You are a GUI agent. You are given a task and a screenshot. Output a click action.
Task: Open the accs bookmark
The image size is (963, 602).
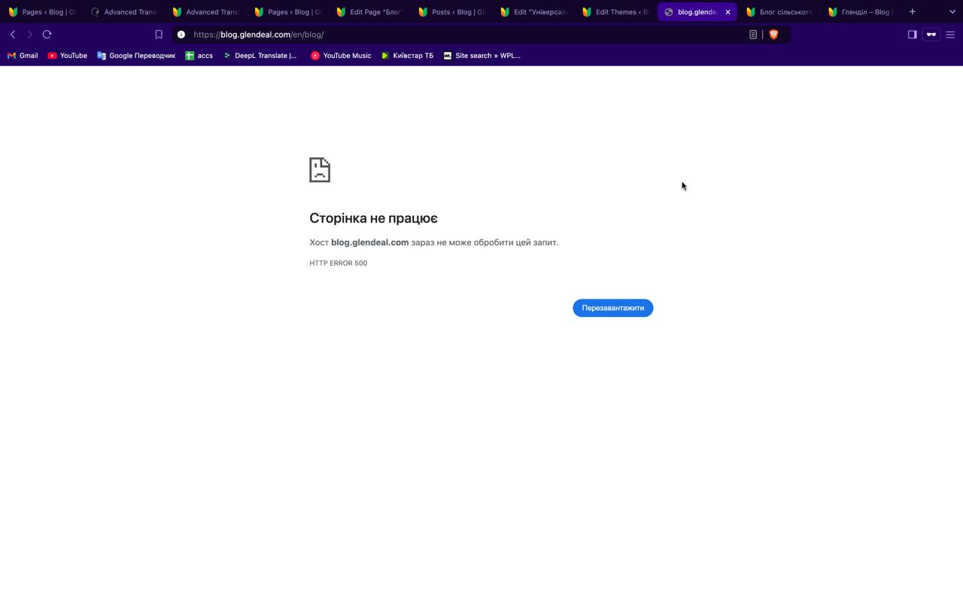coord(199,56)
